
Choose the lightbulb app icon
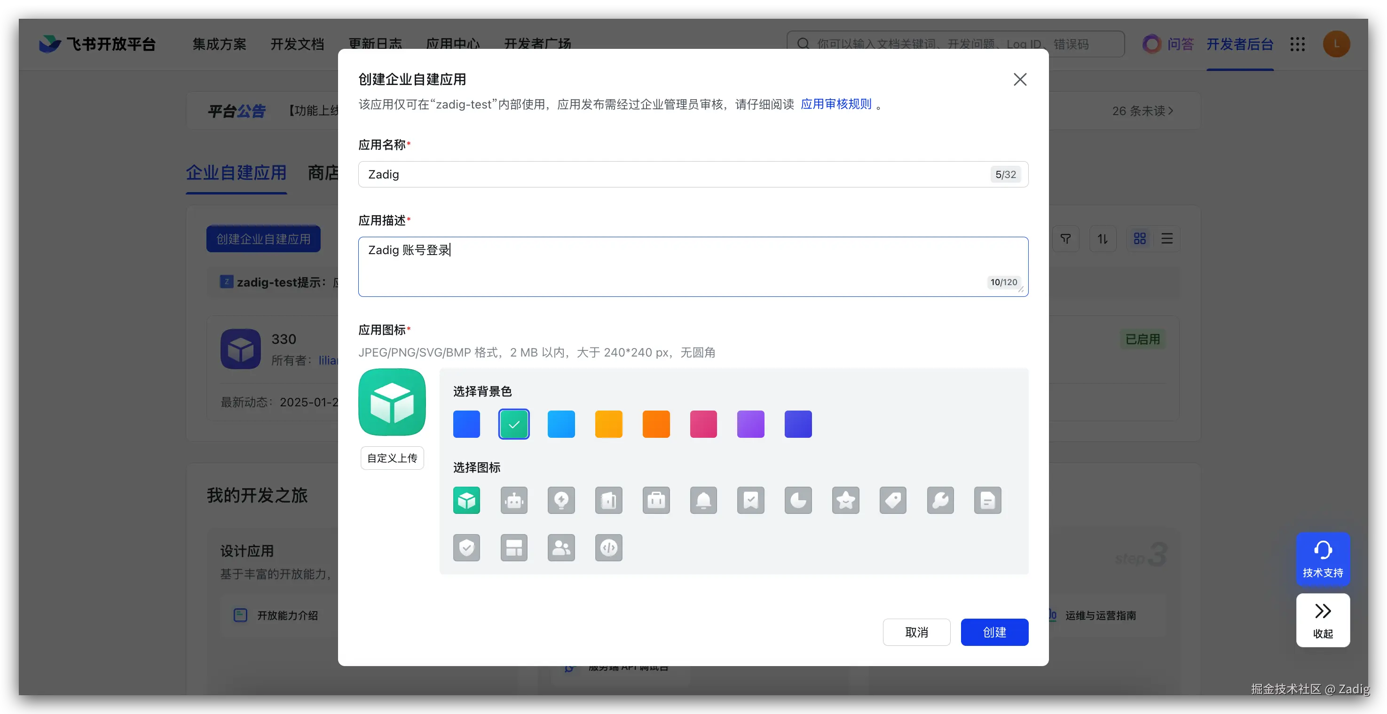(561, 500)
